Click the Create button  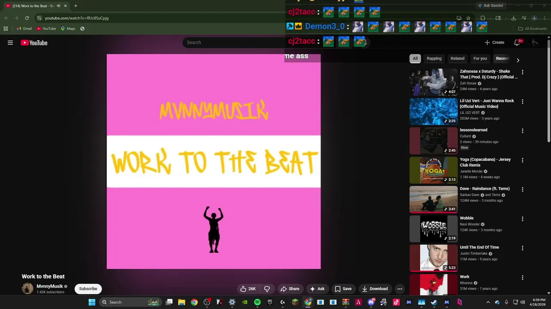click(x=494, y=42)
